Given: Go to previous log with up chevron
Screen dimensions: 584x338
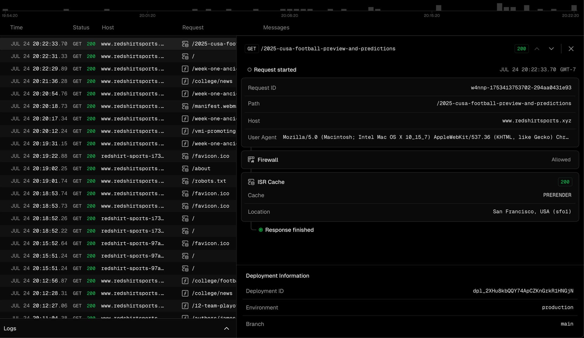Looking at the screenshot, I should (x=537, y=49).
